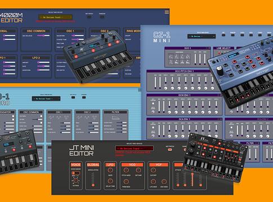Click the red Line Select icon in C2-1 Mini
Screen dimensions: 273x202
[220, 53]
